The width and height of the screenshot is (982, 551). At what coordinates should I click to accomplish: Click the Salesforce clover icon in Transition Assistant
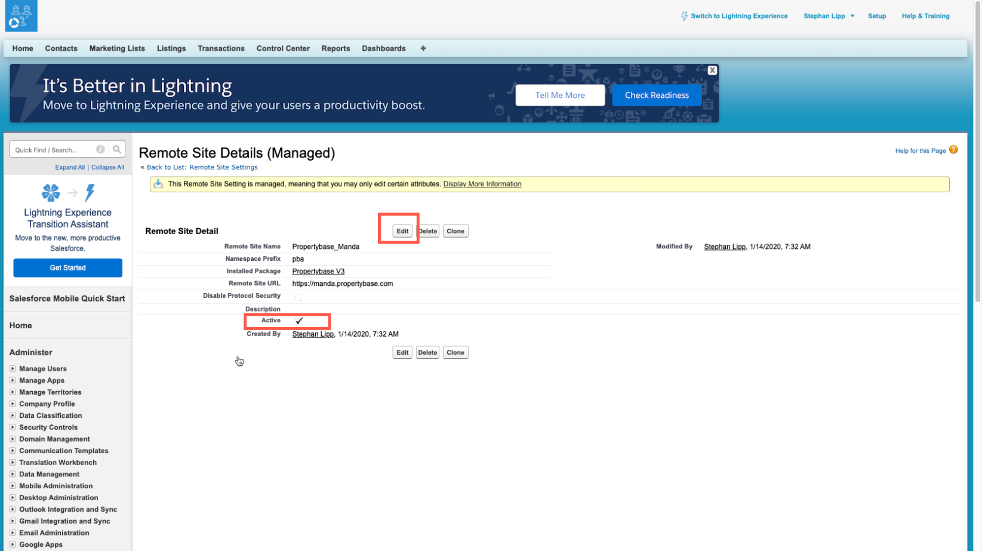(x=51, y=192)
